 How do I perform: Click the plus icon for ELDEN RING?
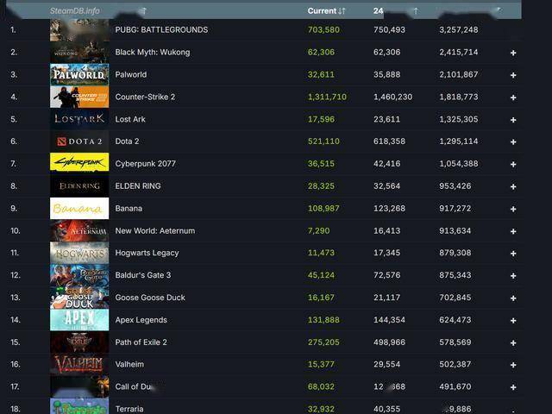coord(513,186)
